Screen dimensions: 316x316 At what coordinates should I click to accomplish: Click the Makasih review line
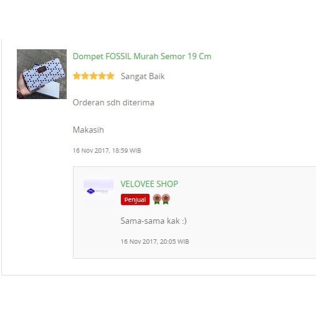click(89, 130)
